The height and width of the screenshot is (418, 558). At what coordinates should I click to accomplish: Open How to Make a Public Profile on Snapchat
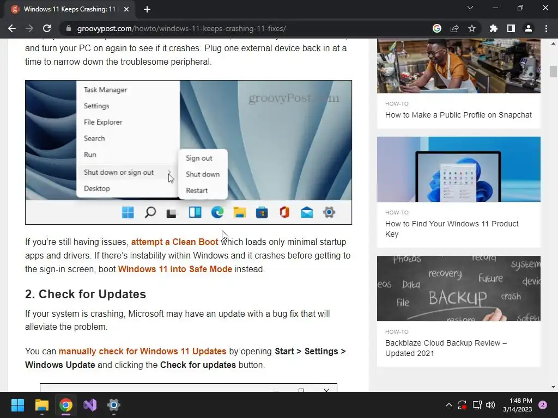coord(458,115)
